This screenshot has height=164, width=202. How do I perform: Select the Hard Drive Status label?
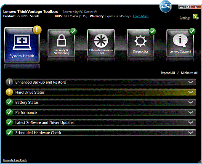coord(30,93)
